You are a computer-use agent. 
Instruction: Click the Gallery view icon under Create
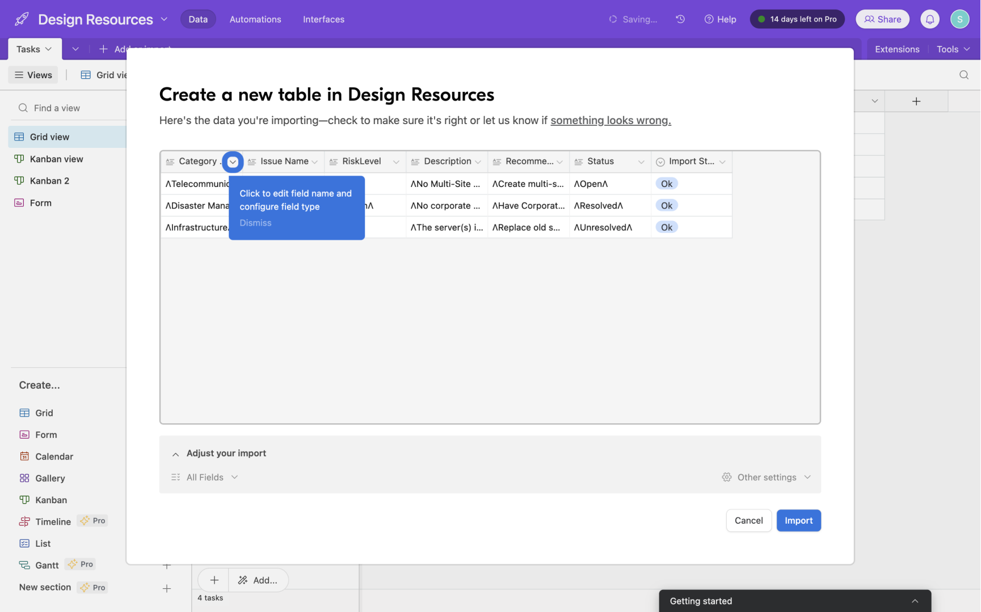(x=24, y=478)
